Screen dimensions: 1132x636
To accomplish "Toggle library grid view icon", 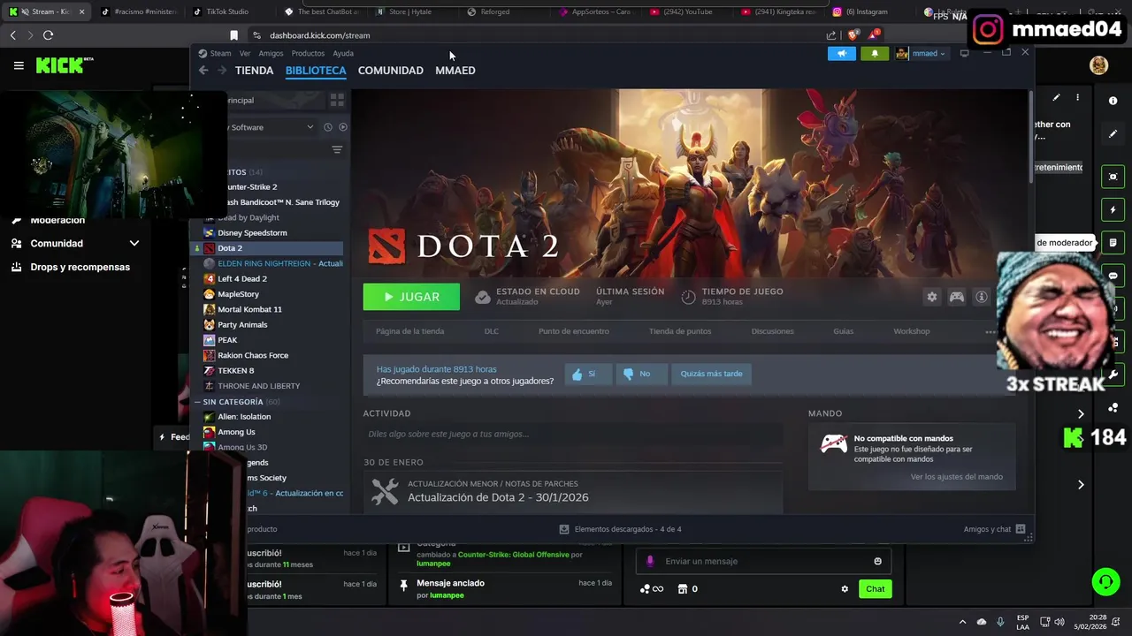I will [337, 100].
